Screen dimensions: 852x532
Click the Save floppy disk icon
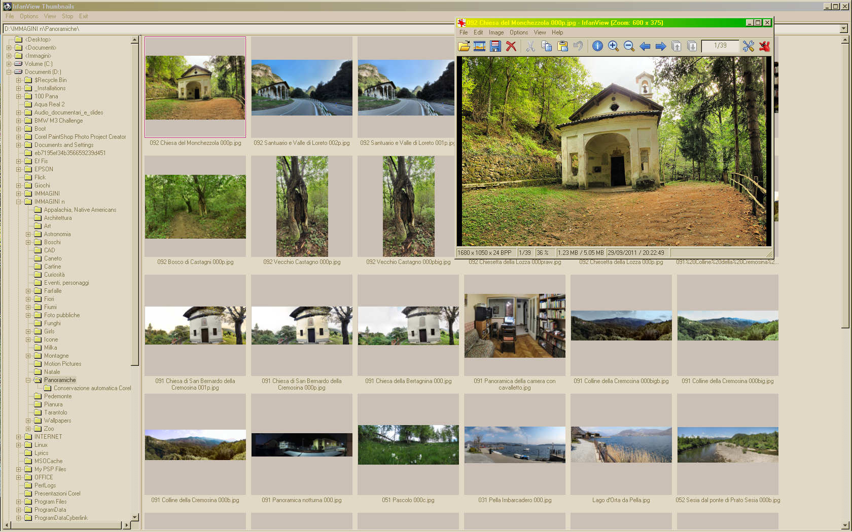click(495, 46)
